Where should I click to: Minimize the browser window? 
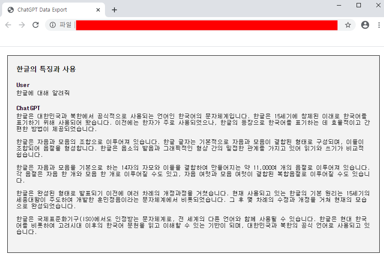tap(339, 5)
